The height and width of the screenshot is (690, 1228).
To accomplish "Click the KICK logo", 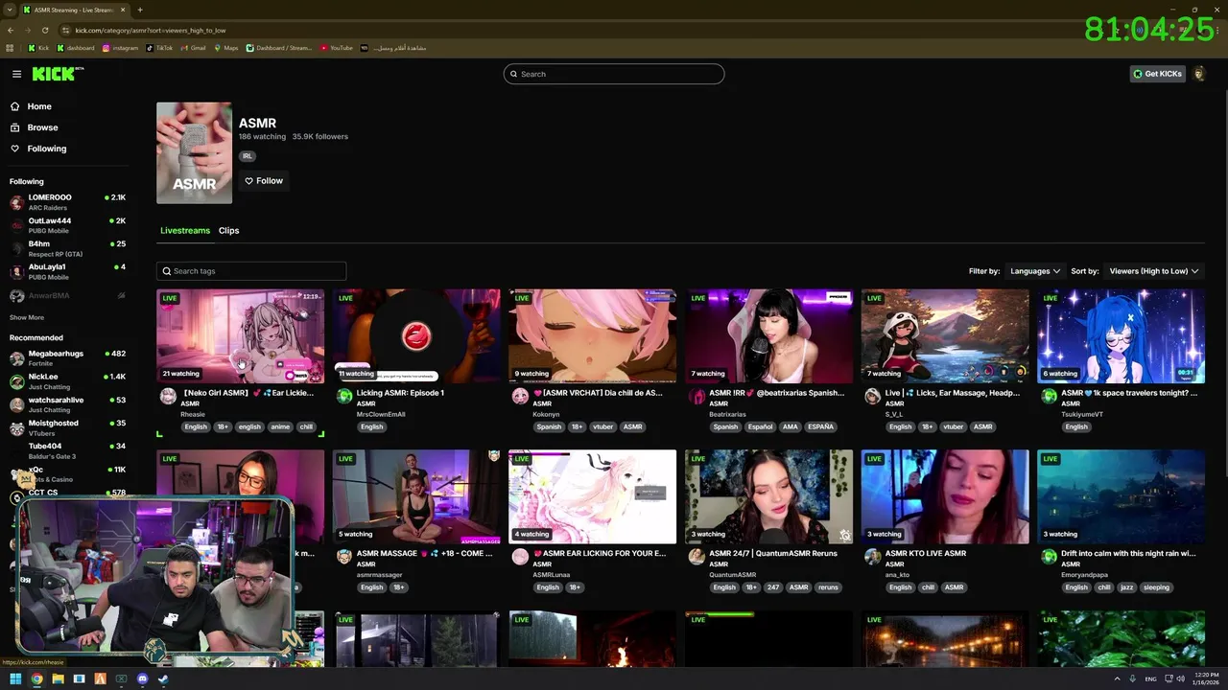I will coord(58,74).
